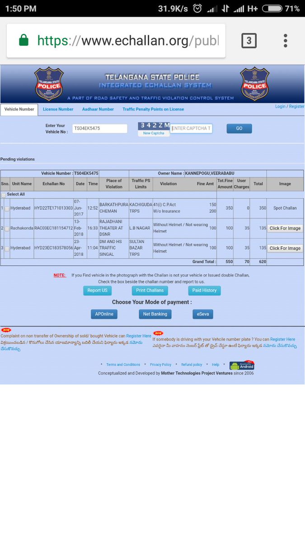
Task: Focus the vehicle number field TS04EK5475
Action: [100, 128]
